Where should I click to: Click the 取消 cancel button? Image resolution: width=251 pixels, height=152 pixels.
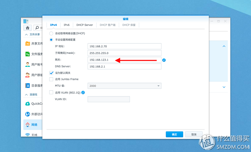click(x=194, y=134)
